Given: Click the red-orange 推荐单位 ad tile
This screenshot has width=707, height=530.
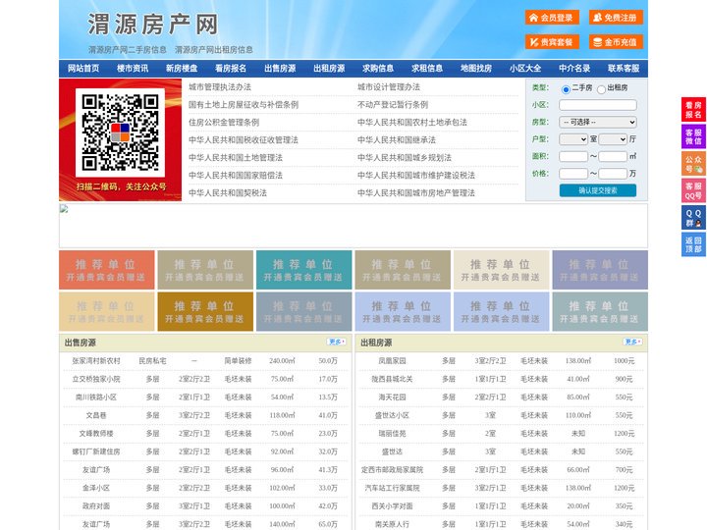Looking at the screenshot, I should (x=107, y=270).
